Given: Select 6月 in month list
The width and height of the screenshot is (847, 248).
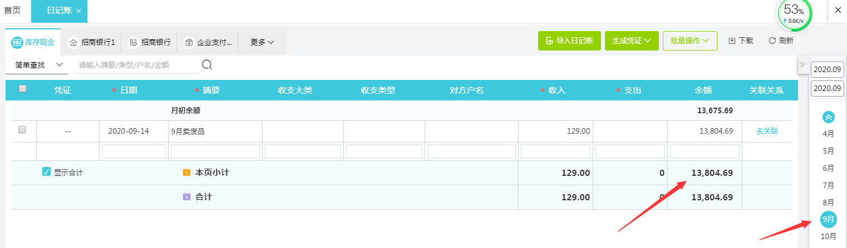Looking at the screenshot, I should [x=829, y=168].
